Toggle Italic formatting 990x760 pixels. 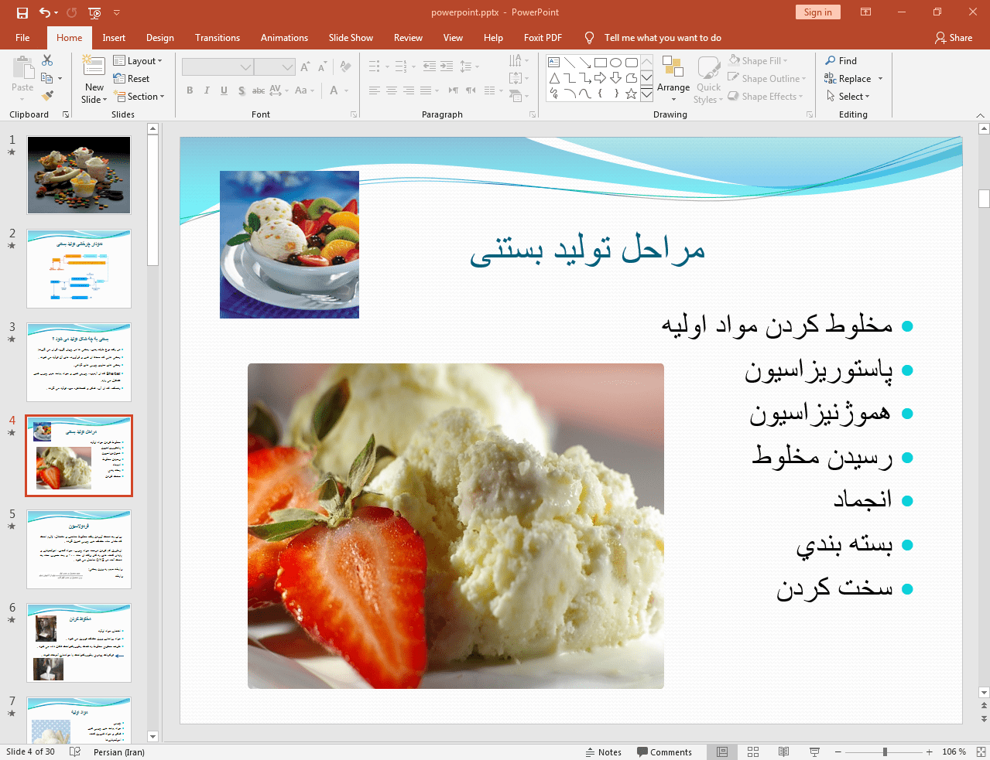(207, 90)
